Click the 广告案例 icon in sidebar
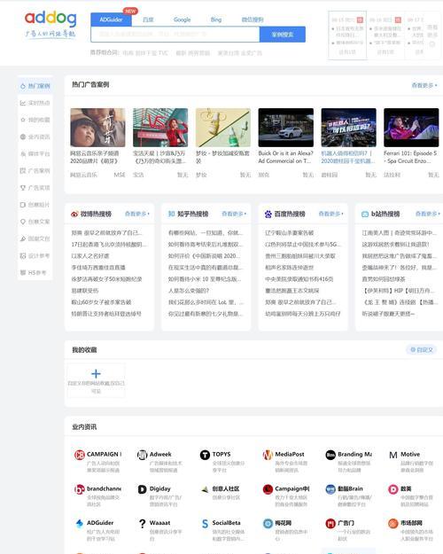The height and width of the screenshot is (554, 443). click(x=23, y=171)
